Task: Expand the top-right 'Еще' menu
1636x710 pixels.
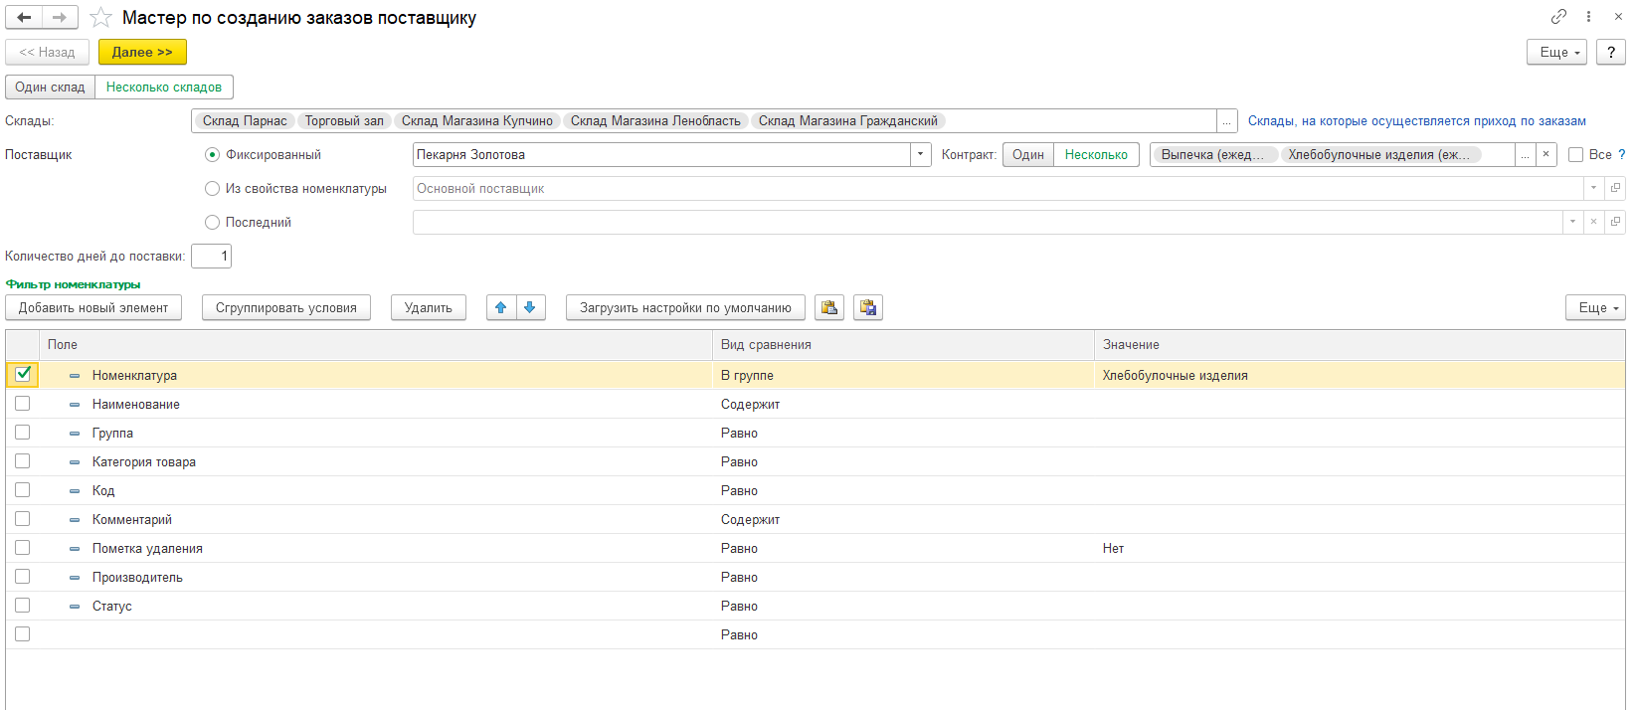Action: [x=1556, y=52]
